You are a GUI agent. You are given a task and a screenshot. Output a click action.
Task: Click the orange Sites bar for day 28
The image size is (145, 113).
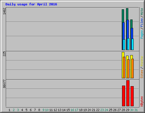click(124, 68)
